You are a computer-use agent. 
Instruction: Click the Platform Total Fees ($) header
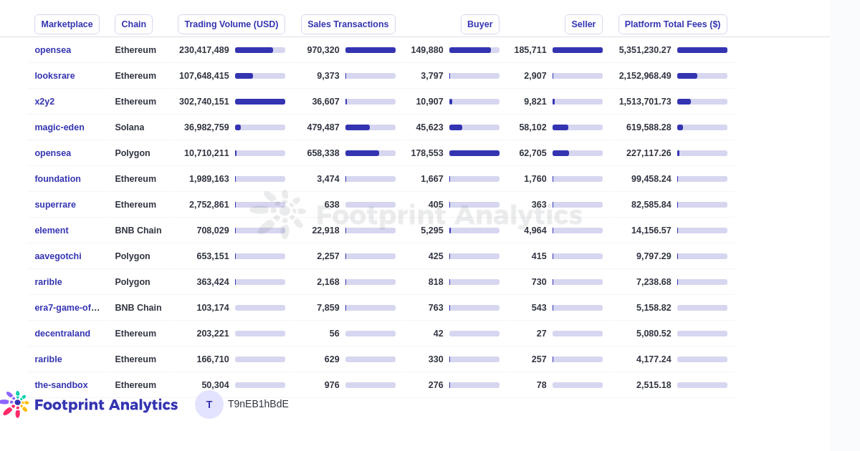tap(673, 24)
